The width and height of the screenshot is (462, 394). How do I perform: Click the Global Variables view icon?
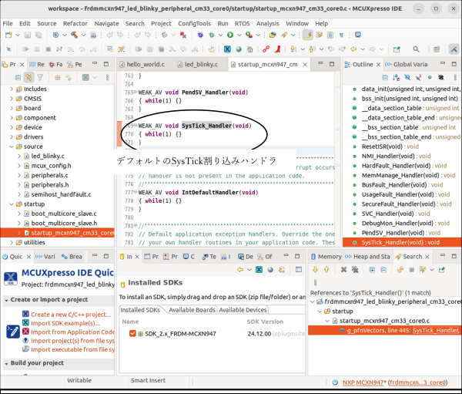[387, 65]
